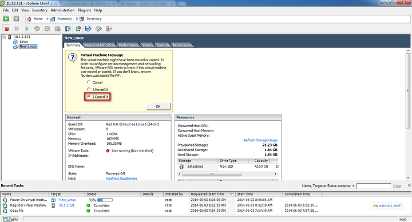This screenshot has width=412, height=222.
Task: Launch the virtual machine console icon
Action: pyautogui.click(x=78, y=29)
